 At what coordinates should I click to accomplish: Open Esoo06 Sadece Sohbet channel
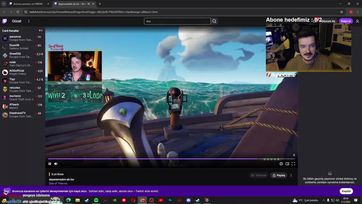point(22,47)
